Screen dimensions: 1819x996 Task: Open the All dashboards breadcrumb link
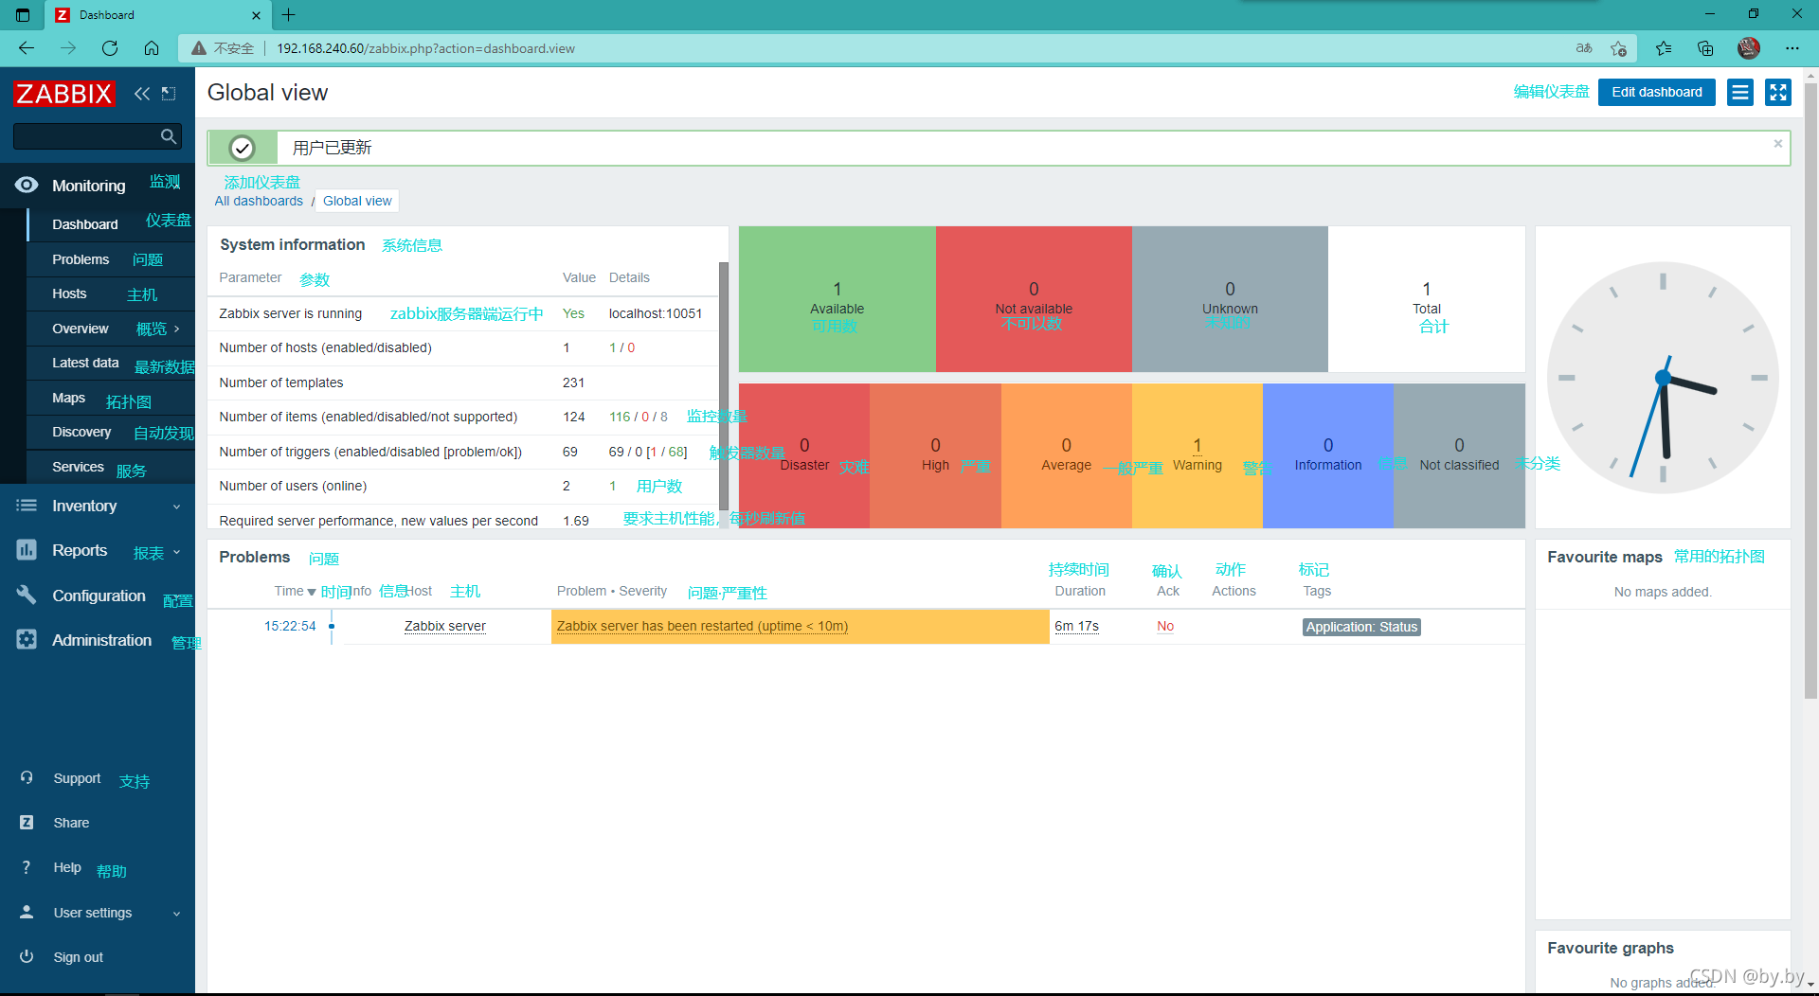pyautogui.click(x=259, y=201)
